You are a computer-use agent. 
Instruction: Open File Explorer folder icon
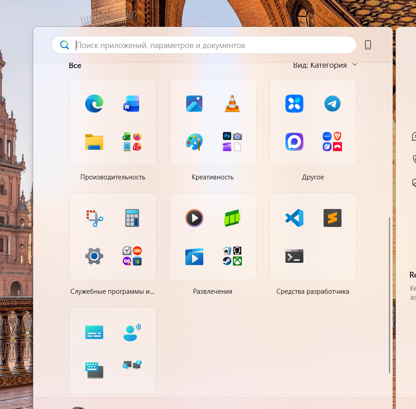[x=94, y=142]
